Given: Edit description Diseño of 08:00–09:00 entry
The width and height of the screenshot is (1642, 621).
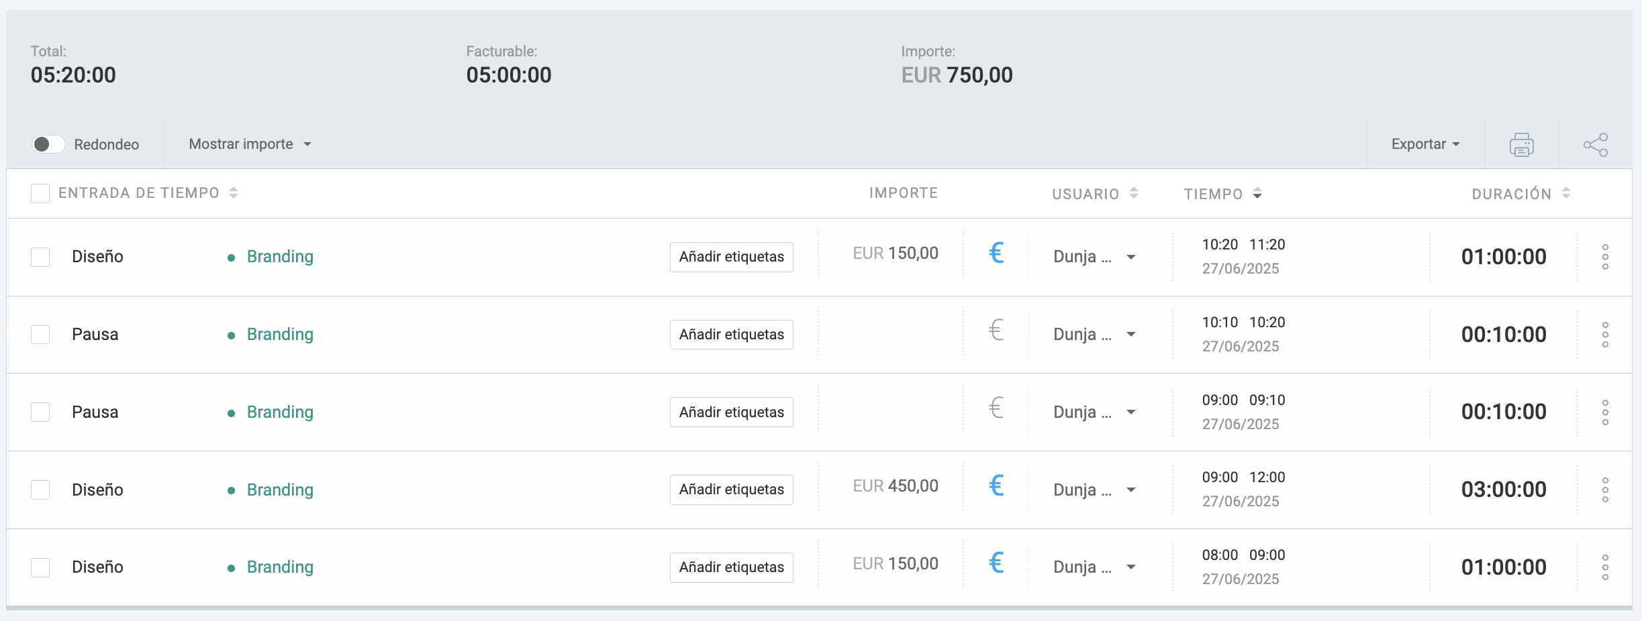Looking at the screenshot, I should 97,567.
